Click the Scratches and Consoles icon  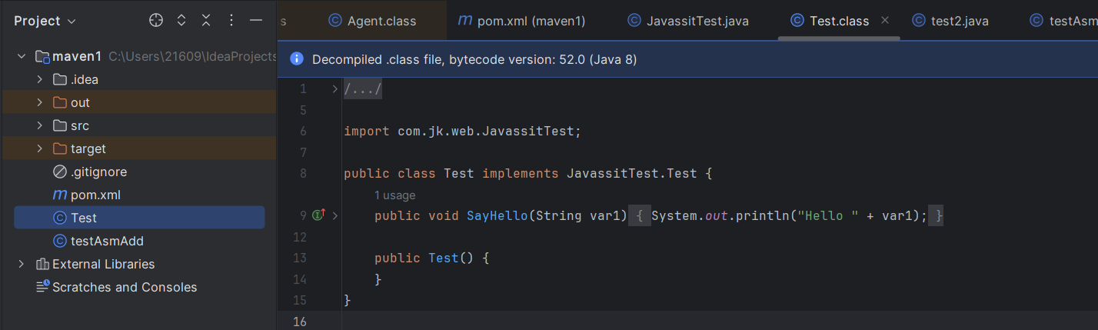tap(43, 287)
